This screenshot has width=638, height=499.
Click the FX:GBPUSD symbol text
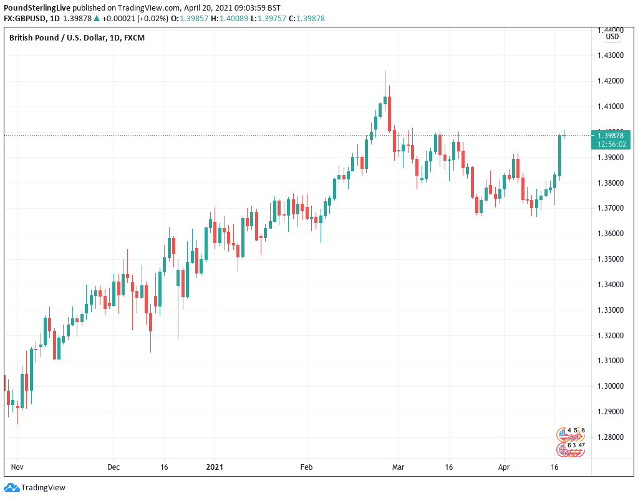click(x=26, y=19)
